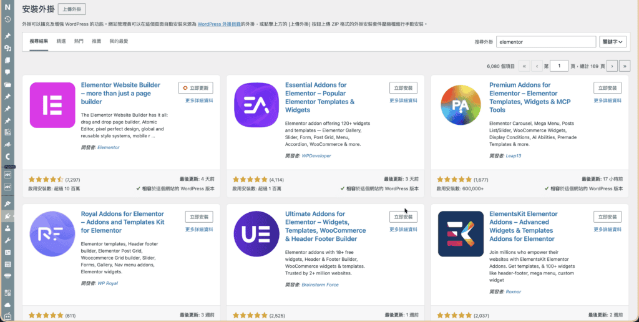Go to the previous page (‹)

537,66
